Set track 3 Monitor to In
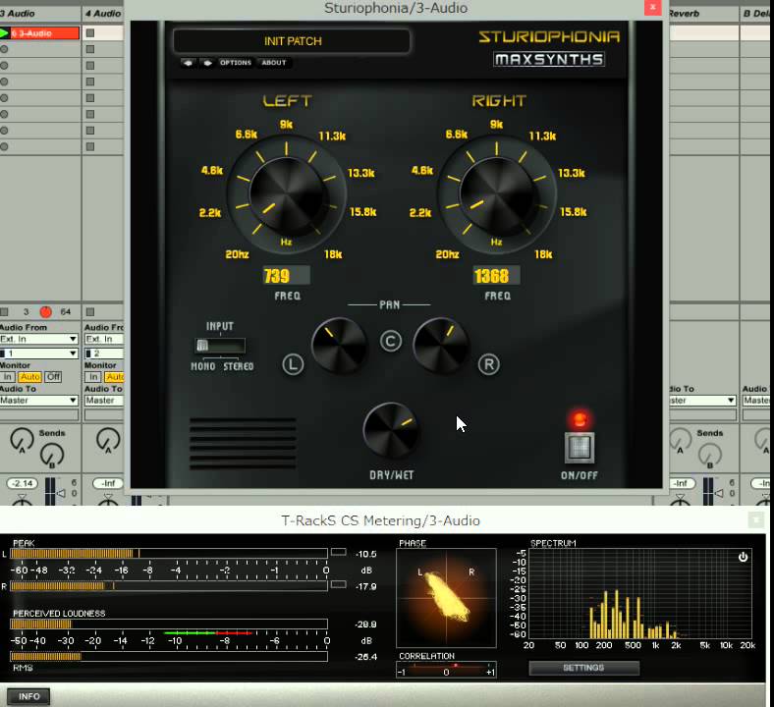774x707 pixels. click(x=8, y=377)
